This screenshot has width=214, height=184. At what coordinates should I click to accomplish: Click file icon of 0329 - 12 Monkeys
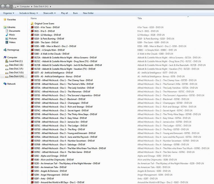point(32,35)
